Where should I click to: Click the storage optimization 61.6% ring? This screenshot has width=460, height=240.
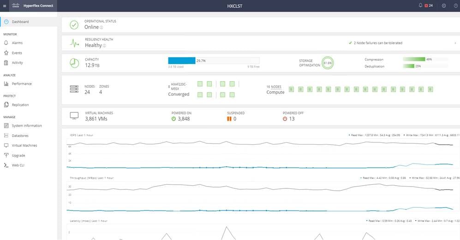pyautogui.click(x=328, y=63)
